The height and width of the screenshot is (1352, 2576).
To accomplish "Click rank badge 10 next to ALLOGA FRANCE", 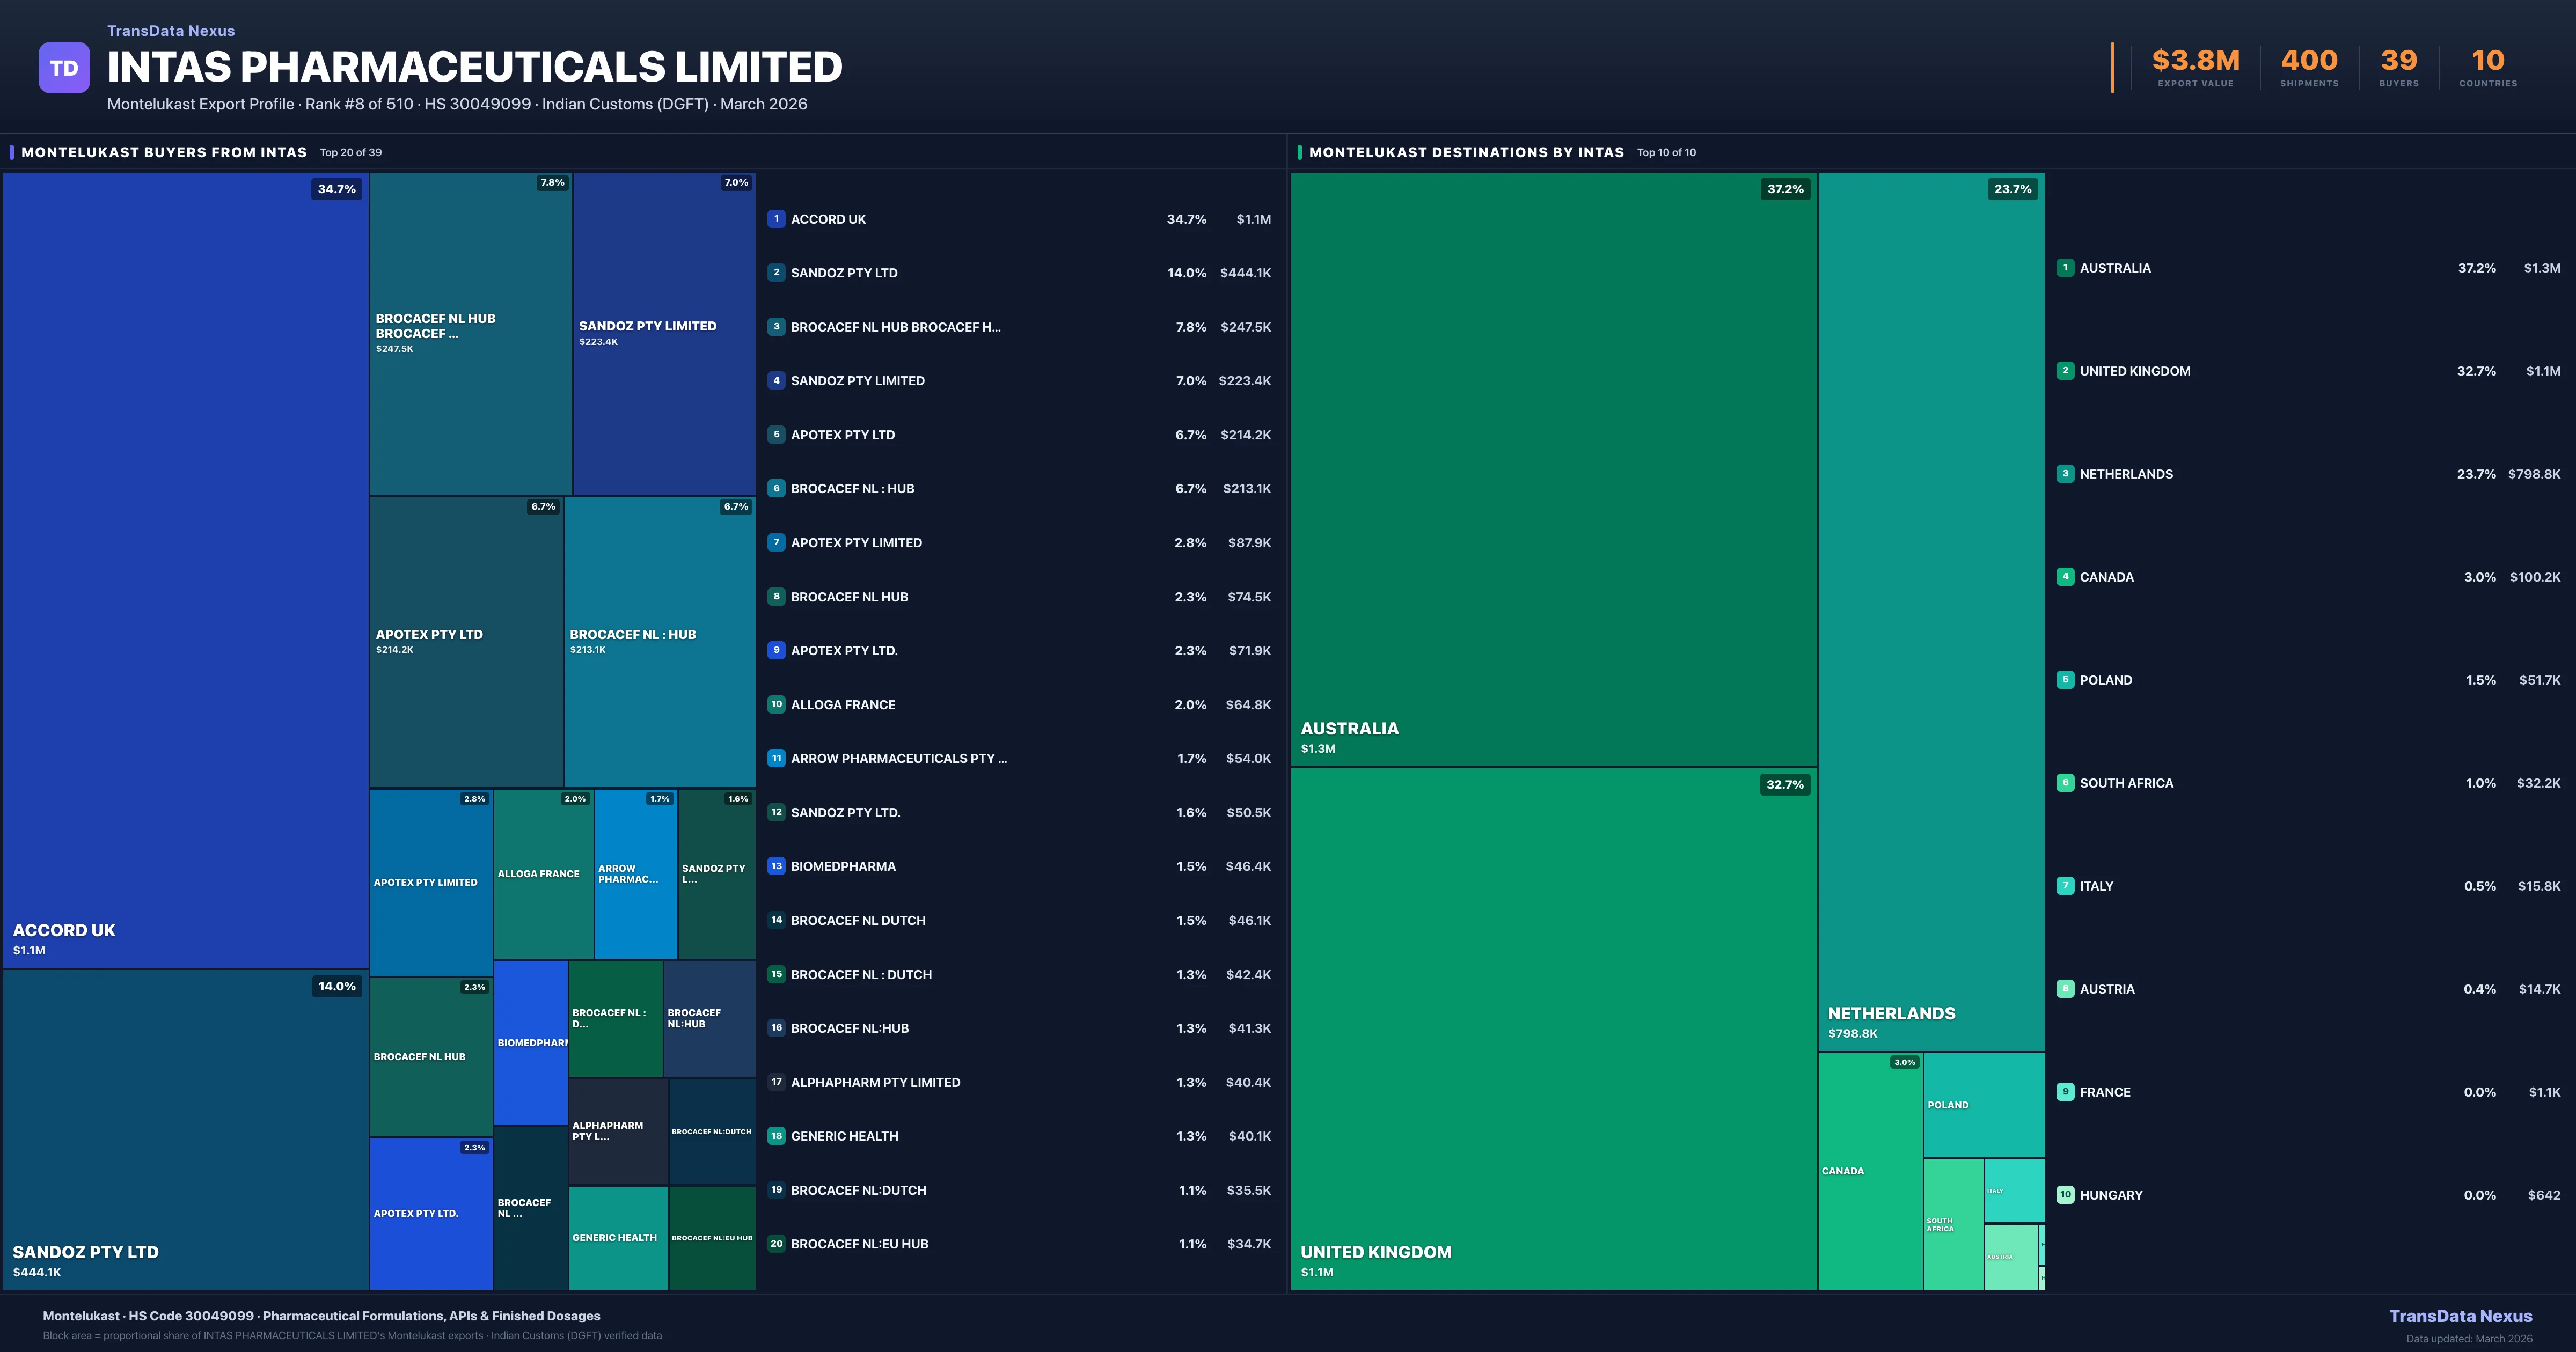I will point(776,704).
